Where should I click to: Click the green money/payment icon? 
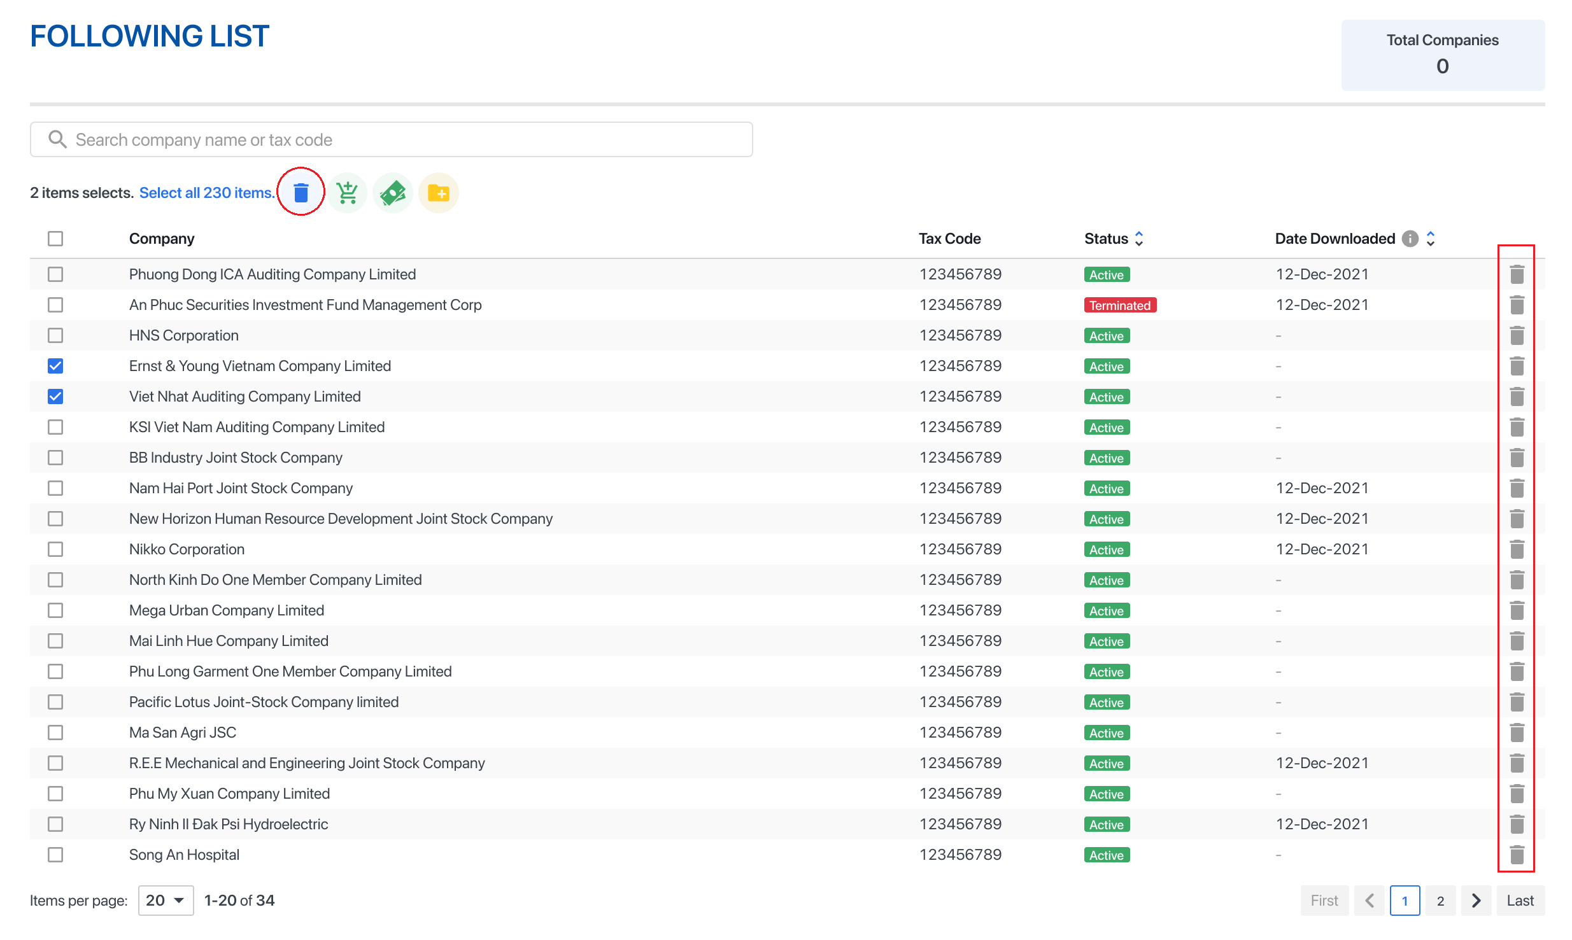tap(393, 192)
